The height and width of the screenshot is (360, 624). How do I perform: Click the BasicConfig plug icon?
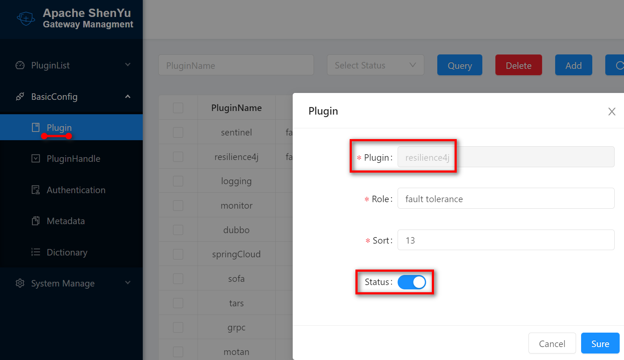pyautogui.click(x=20, y=97)
